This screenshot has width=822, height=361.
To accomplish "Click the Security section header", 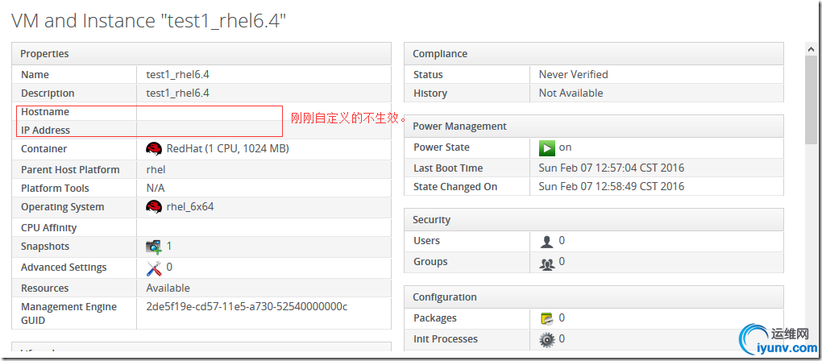I will click(593, 220).
